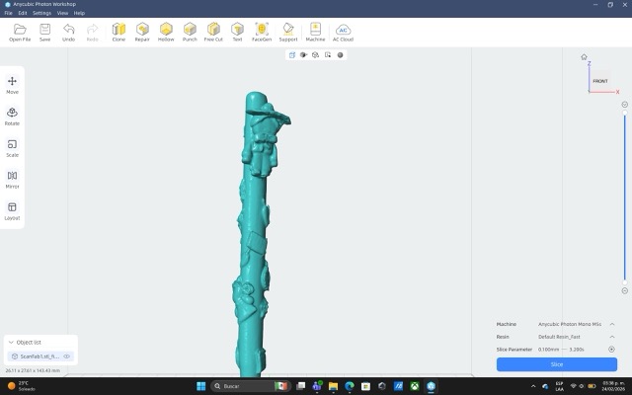This screenshot has height=395, width=632.
Task: Click the layer slider top arrow button
Action: (625, 105)
